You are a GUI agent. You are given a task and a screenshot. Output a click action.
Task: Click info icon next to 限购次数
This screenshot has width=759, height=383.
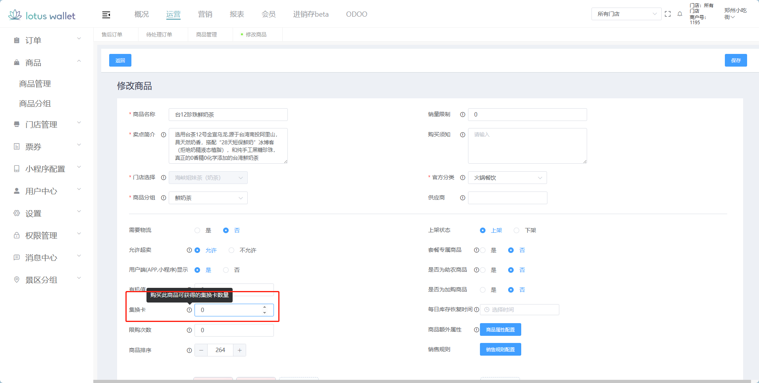[189, 330]
